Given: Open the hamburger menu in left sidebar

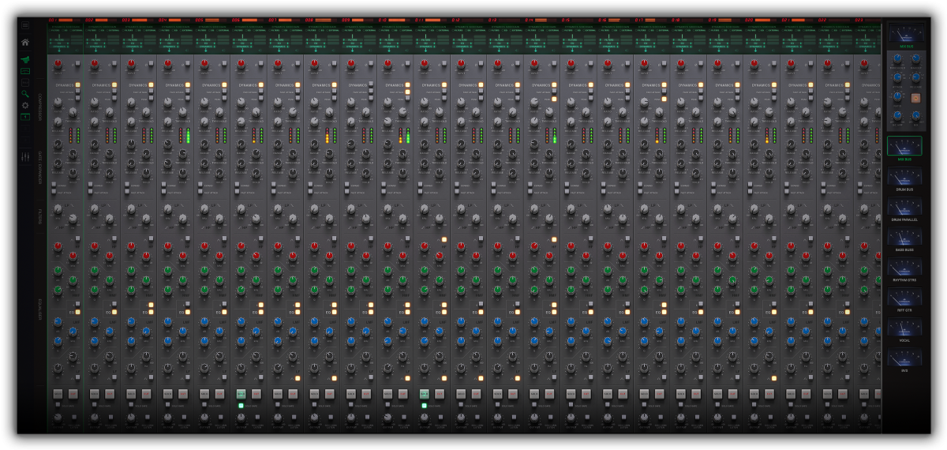Looking at the screenshot, I should tap(25, 25).
